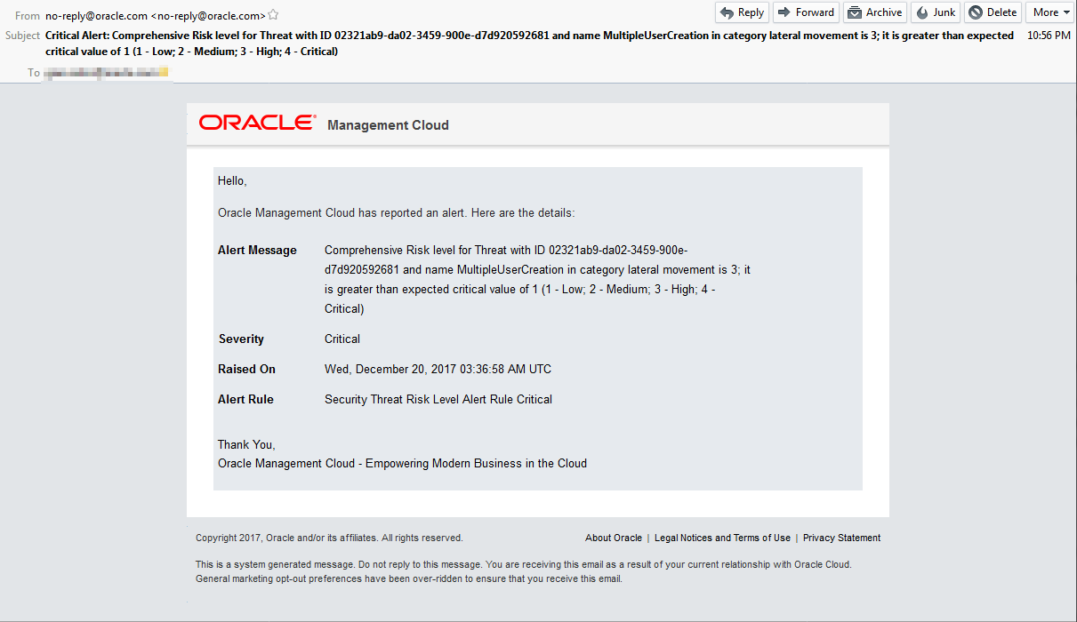
Task: Click the system generated message disclaimer
Action: tap(523, 571)
